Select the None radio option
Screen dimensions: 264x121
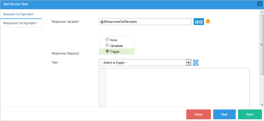pos(107,40)
